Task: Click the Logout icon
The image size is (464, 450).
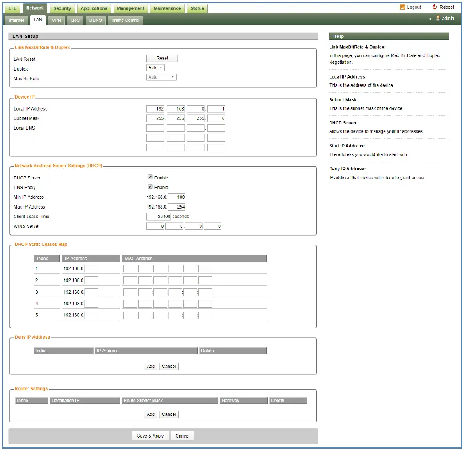Action: tap(402, 7)
